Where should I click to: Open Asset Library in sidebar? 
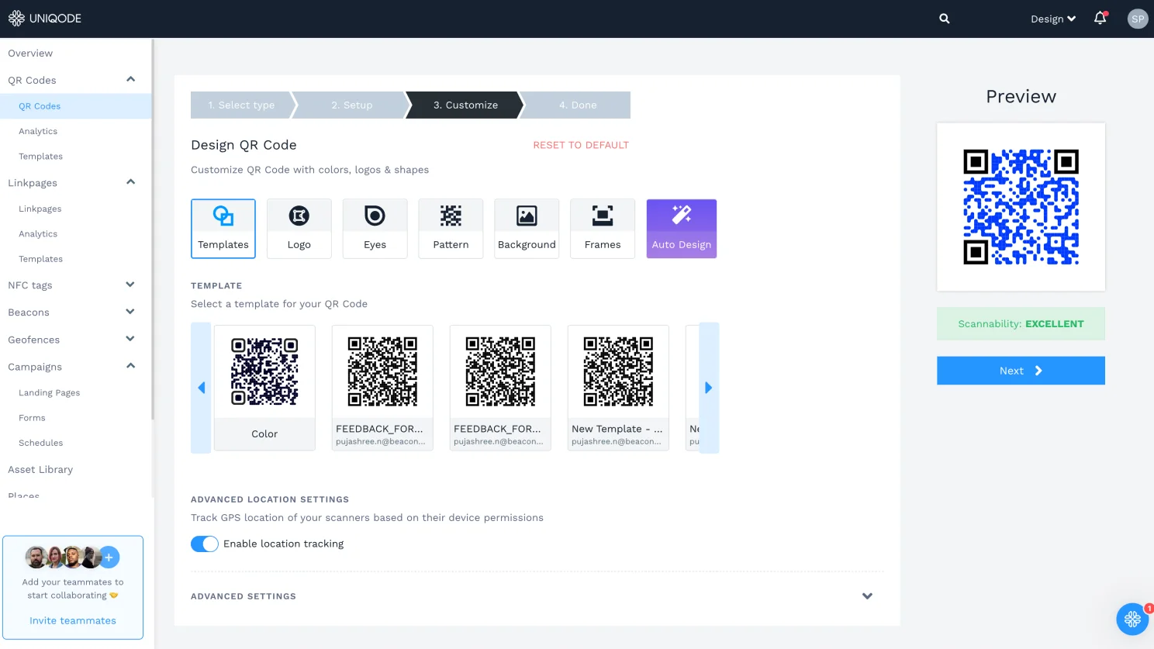tap(40, 469)
